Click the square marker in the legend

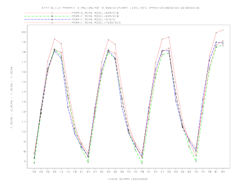[52, 23]
